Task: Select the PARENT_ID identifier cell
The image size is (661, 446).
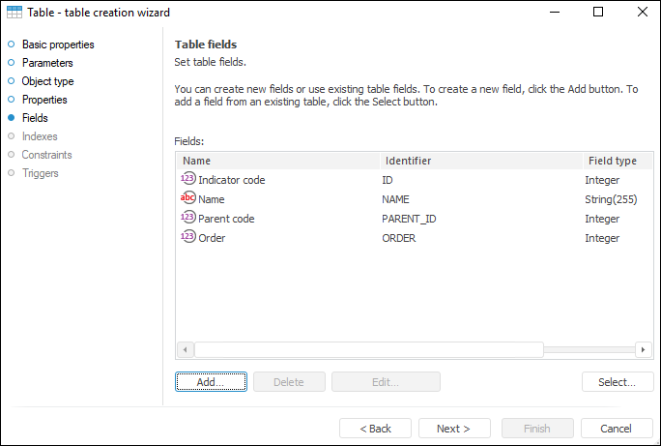Action: click(x=410, y=219)
